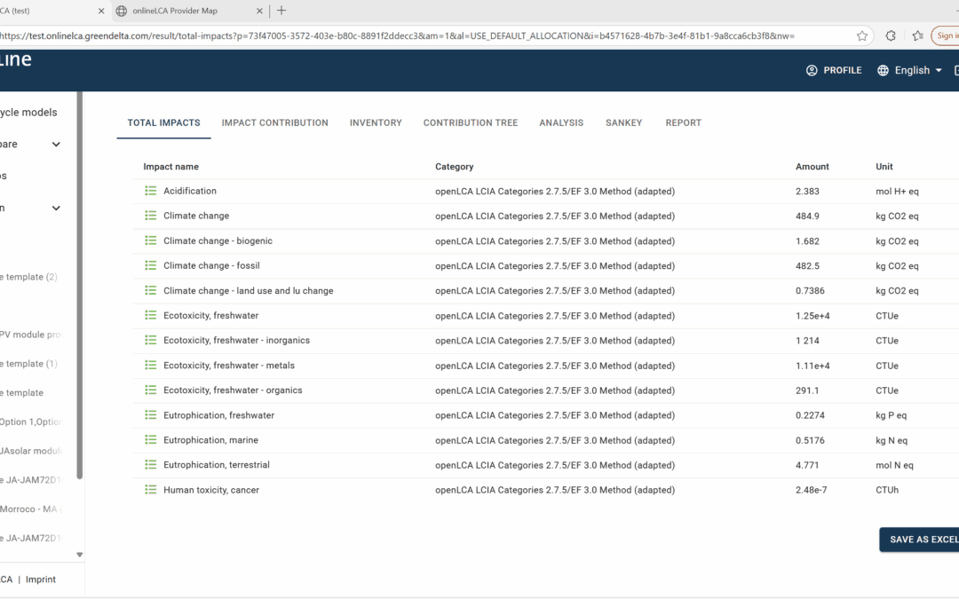This screenshot has width=959, height=599.
Task: Bookmark this page with the star icon
Action: [x=861, y=35]
